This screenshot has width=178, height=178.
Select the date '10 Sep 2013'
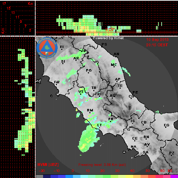pos(157,40)
